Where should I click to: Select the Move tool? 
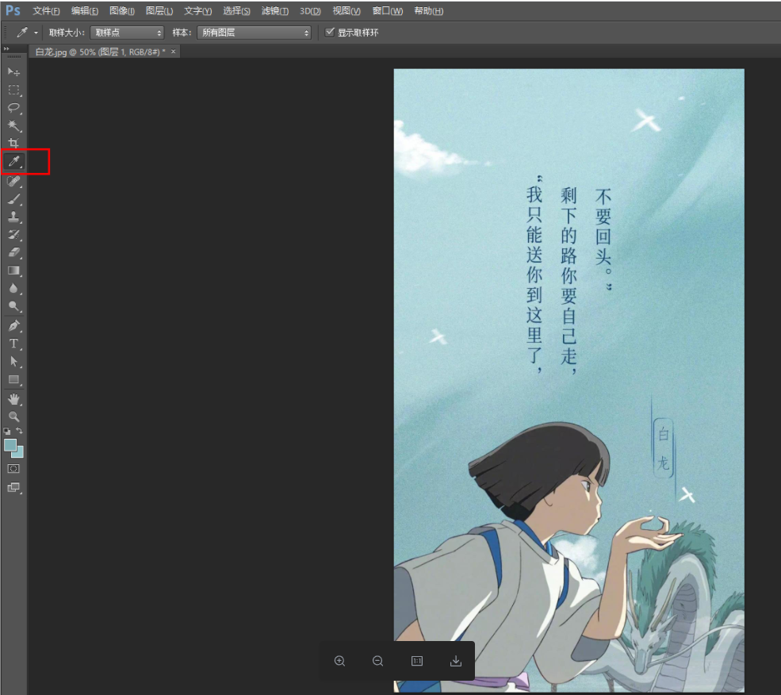tap(12, 71)
